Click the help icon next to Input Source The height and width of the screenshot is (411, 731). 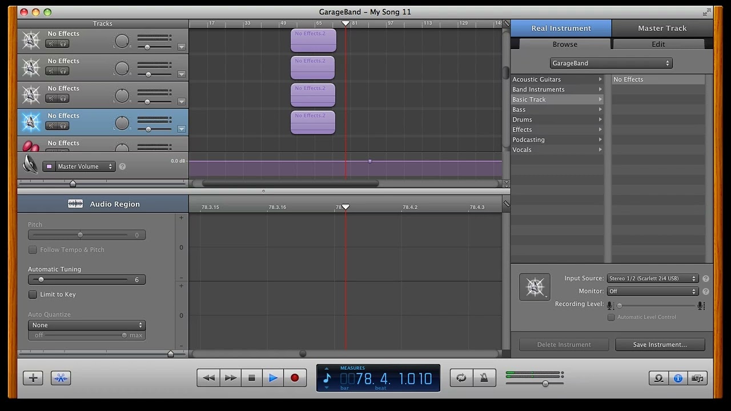point(706,279)
